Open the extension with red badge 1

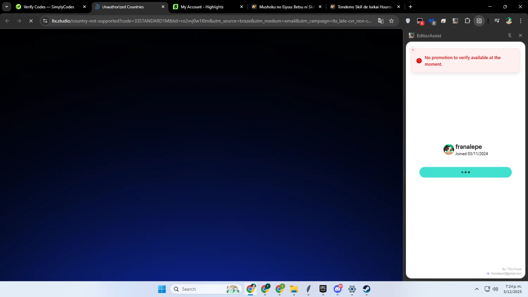tap(420, 21)
